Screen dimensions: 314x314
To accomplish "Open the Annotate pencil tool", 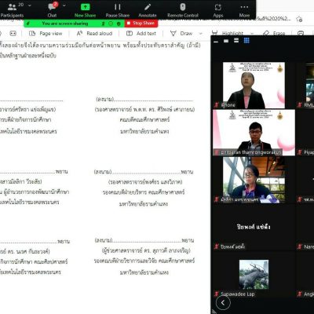I will (x=148, y=10).
